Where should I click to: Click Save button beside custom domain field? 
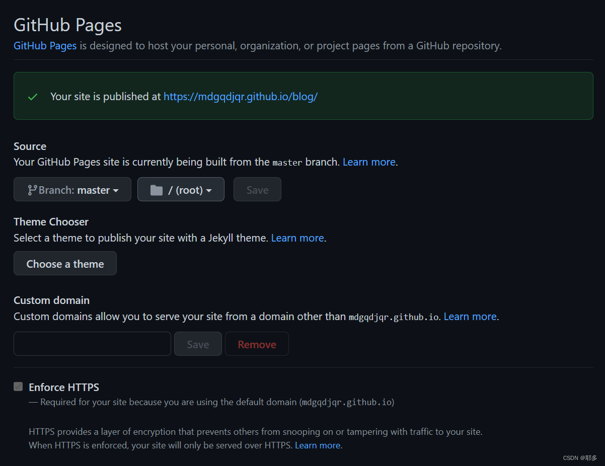click(198, 344)
